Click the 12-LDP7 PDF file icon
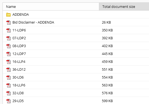 pyautogui.click(x=8, y=54)
